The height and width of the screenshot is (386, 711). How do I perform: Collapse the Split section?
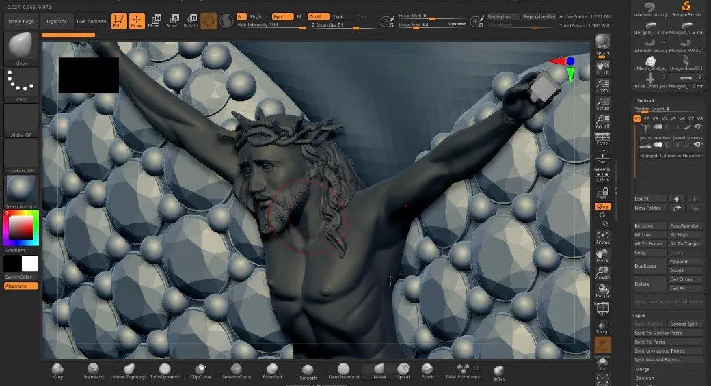click(x=640, y=316)
